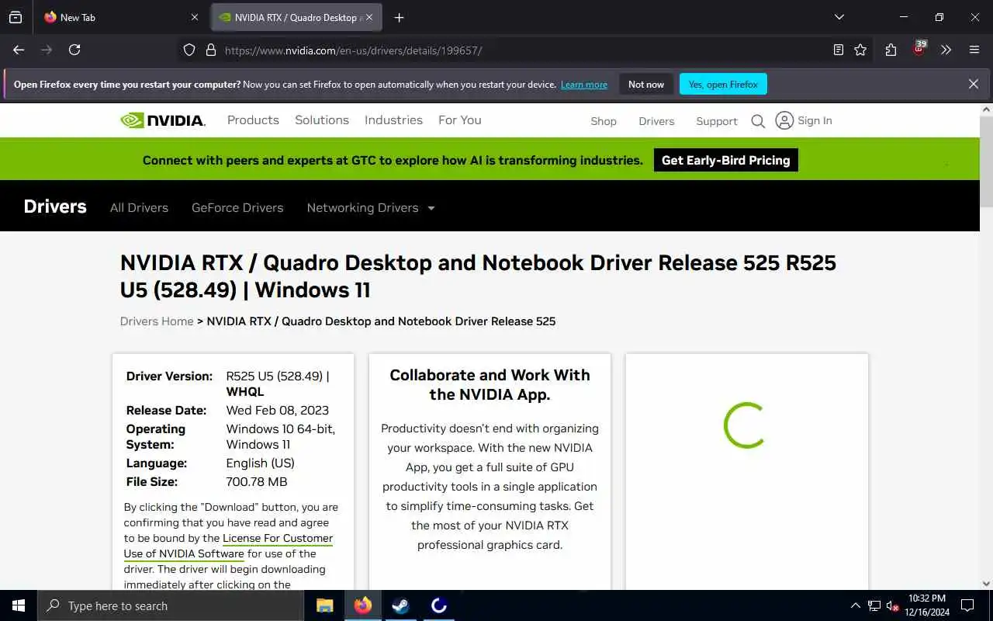Dismiss with Not now button
This screenshot has height=621, width=993.
646,85
